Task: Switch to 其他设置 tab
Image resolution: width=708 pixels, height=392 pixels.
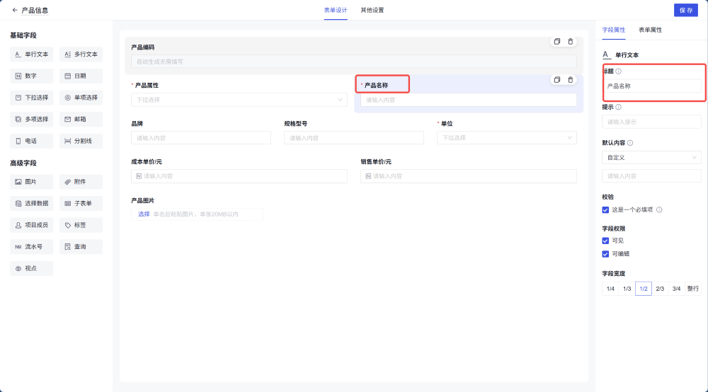Action: 372,10
